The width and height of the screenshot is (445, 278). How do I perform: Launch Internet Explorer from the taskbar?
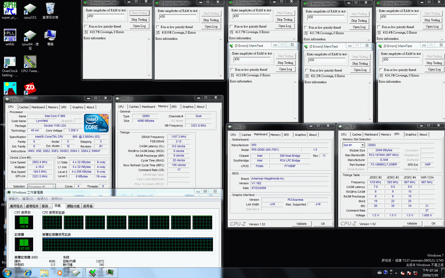(x=28, y=273)
